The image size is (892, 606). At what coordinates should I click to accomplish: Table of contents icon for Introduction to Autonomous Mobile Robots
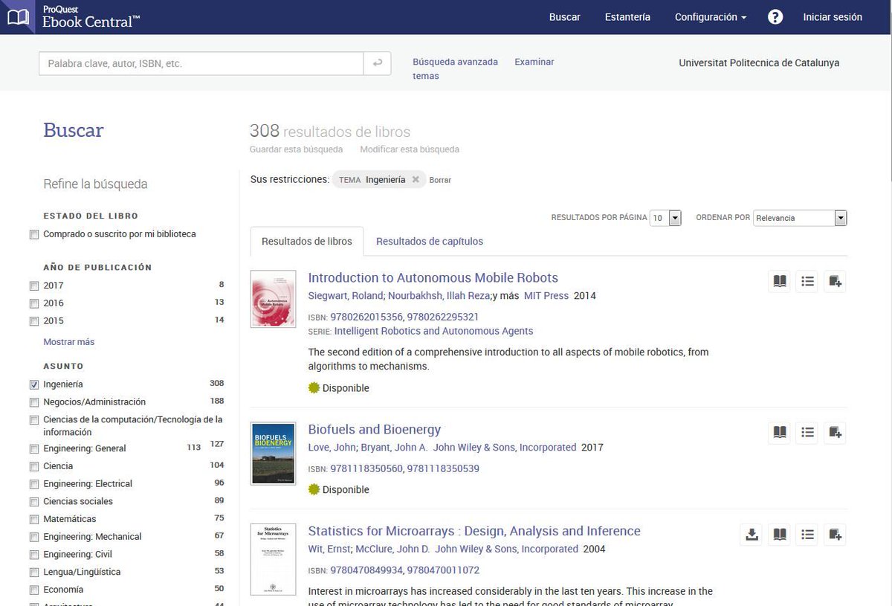pos(807,281)
